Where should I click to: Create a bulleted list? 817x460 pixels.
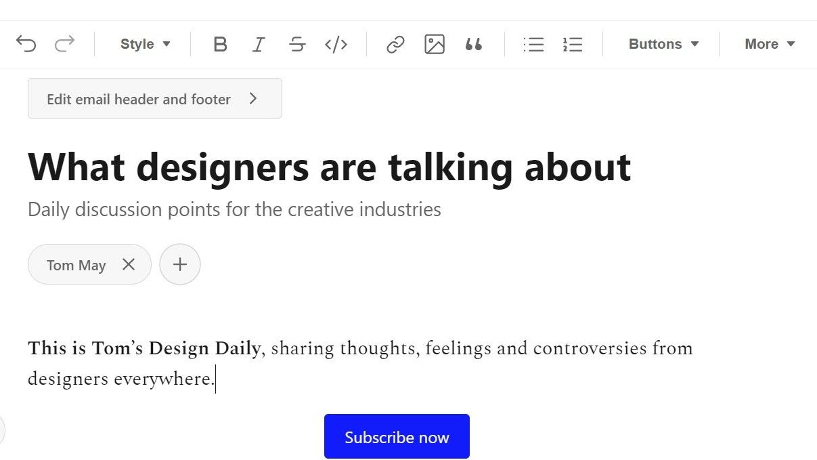[533, 45]
